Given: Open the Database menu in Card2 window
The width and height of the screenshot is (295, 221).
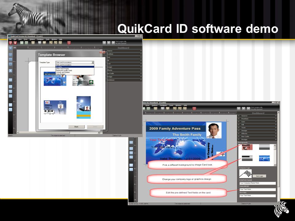Looking at the screenshot, I should coord(163,105).
